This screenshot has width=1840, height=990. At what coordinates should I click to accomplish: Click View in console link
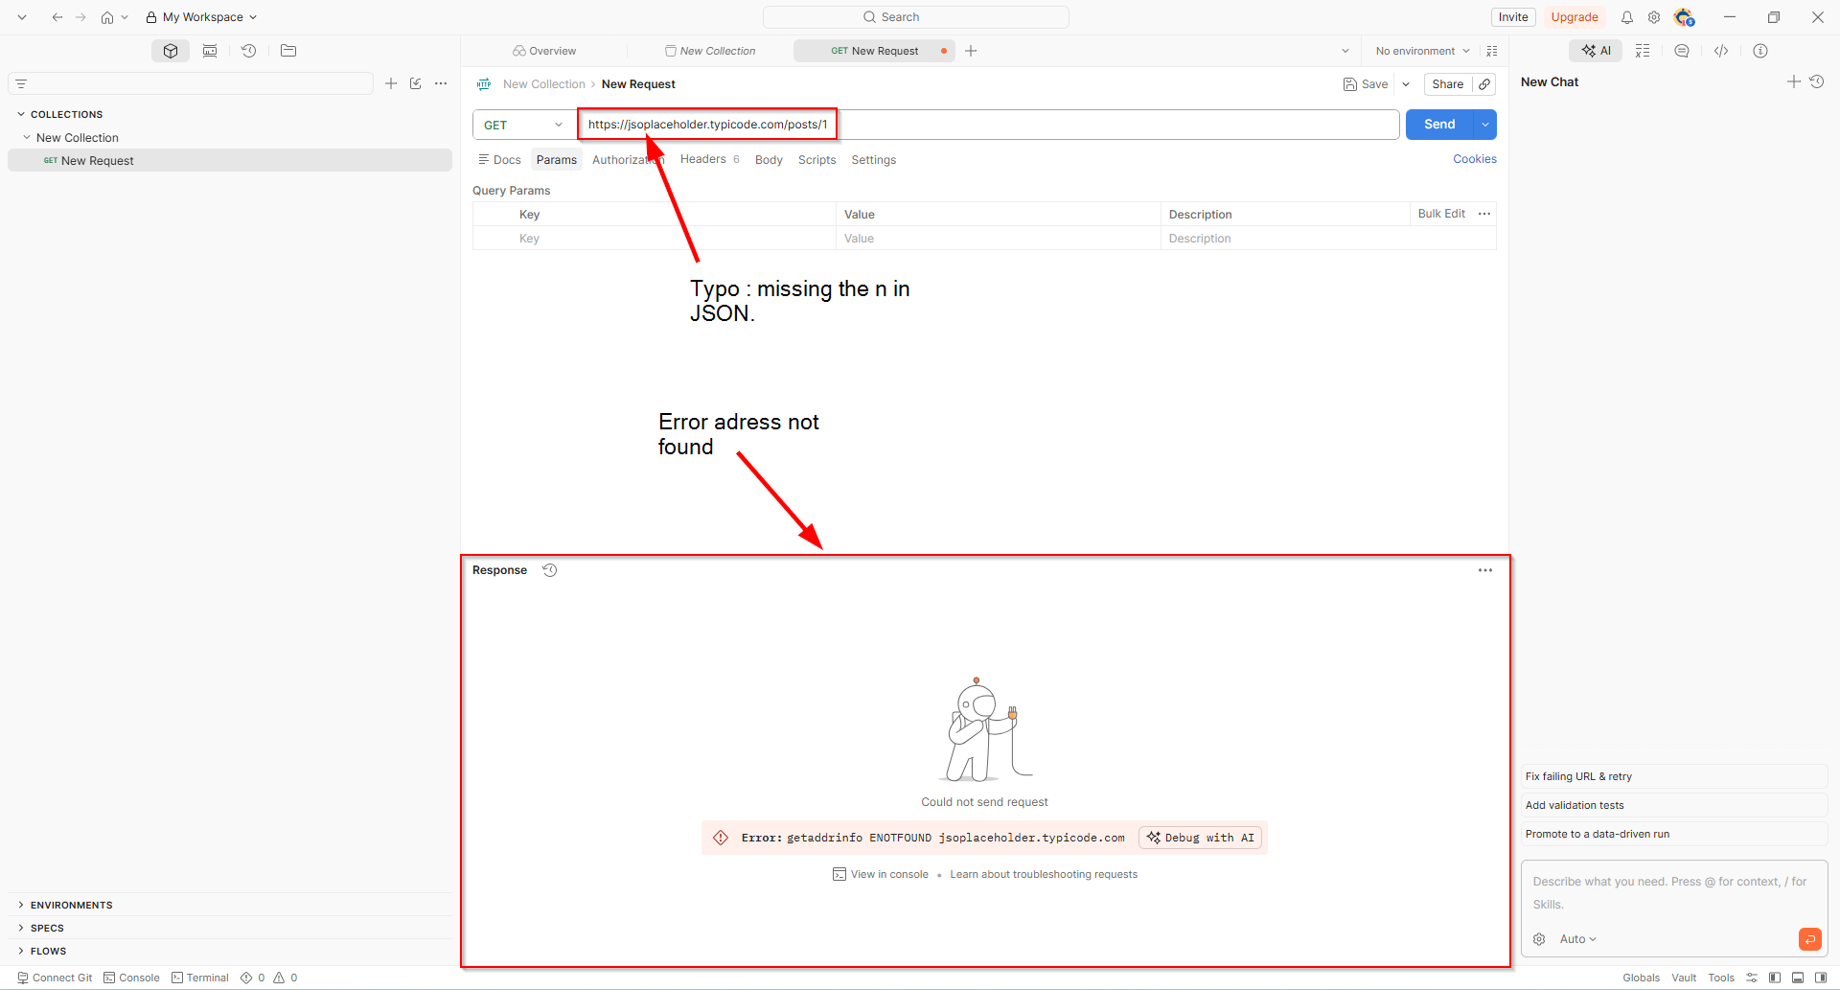point(881,874)
